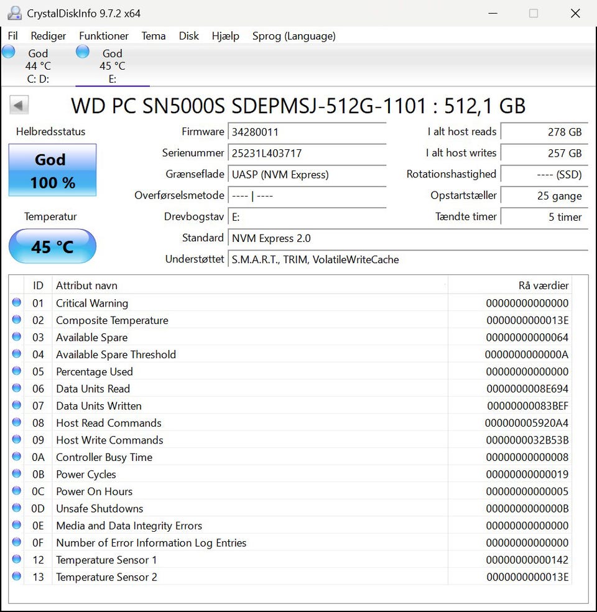
Task: Open the Sprog (Language) menu
Action: pos(294,36)
